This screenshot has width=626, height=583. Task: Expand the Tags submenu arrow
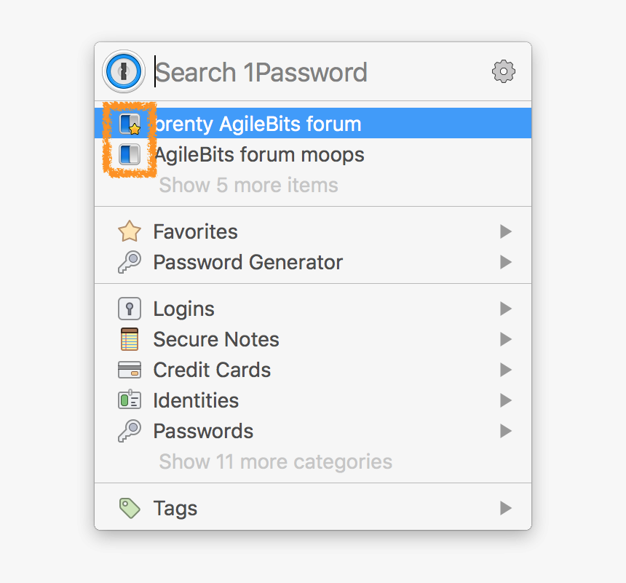(x=505, y=508)
